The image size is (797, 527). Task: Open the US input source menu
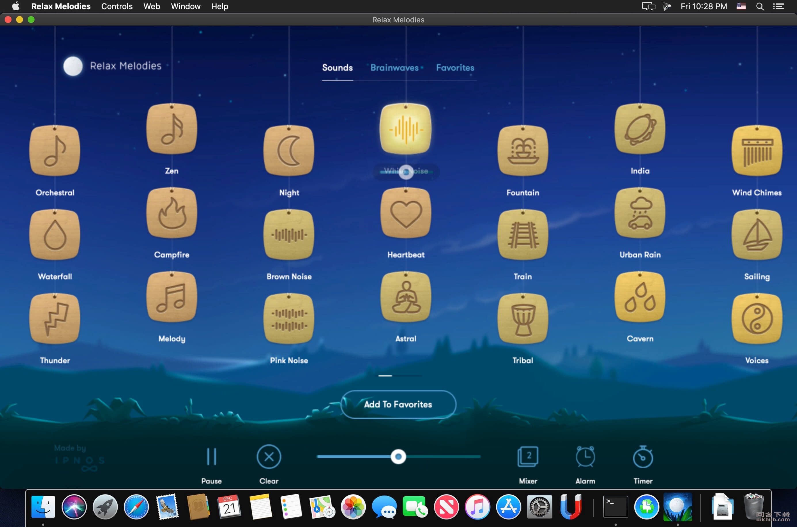coord(741,6)
